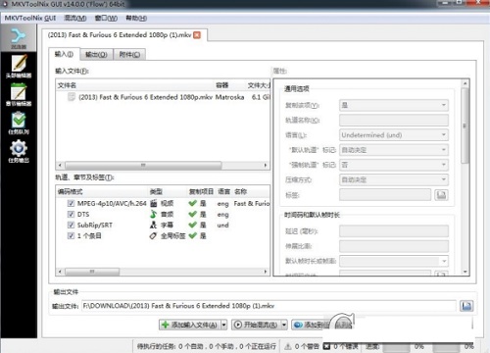Open the merge (混流) tool in sidebar
The image size is (490, 353).
point(19,39)
